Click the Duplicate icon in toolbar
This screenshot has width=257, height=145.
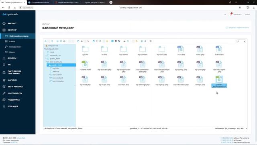coord(94,41)
